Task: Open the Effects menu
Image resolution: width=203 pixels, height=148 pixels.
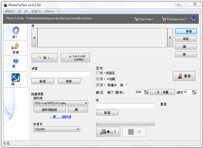Action: coord(49,11)
